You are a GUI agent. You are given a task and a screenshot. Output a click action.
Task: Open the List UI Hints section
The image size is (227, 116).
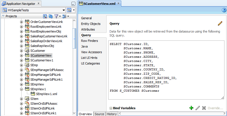pos(89,58)
